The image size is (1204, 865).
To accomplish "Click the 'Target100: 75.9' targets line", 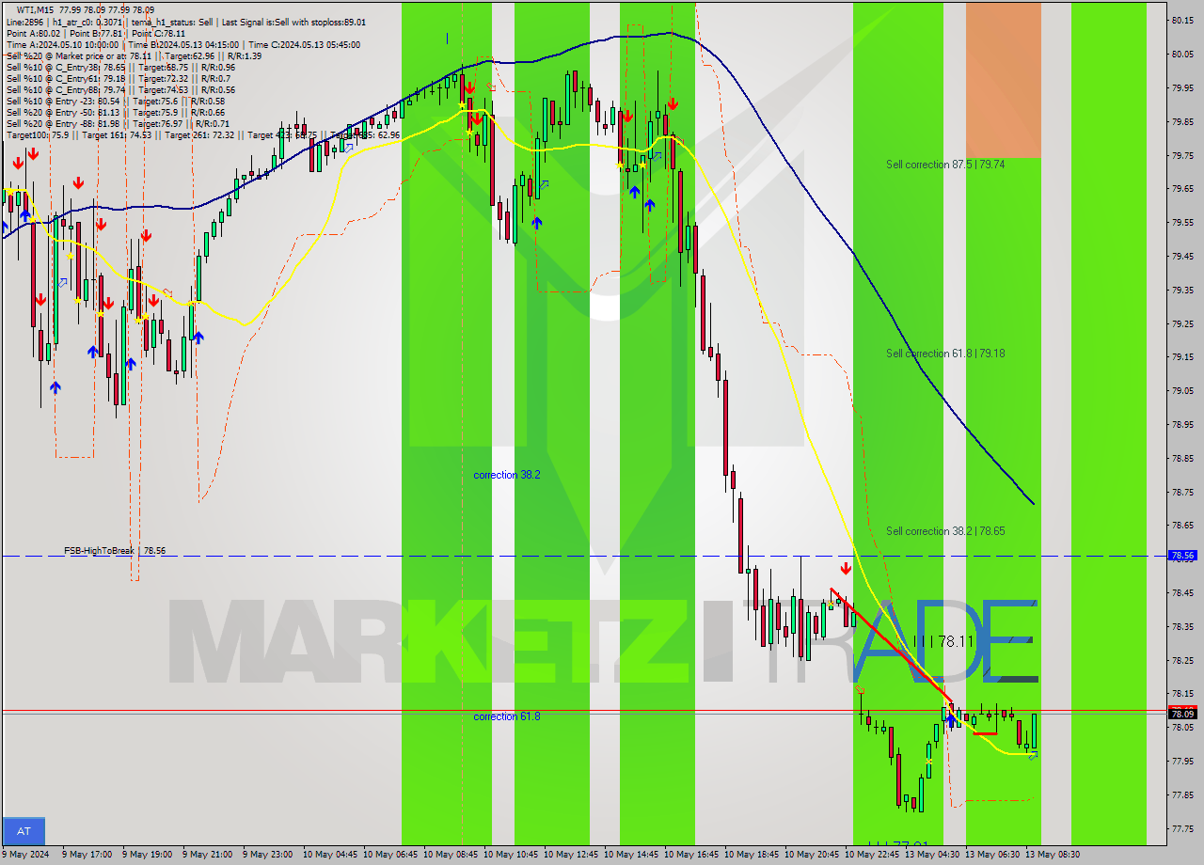I will tap(202, 135).
